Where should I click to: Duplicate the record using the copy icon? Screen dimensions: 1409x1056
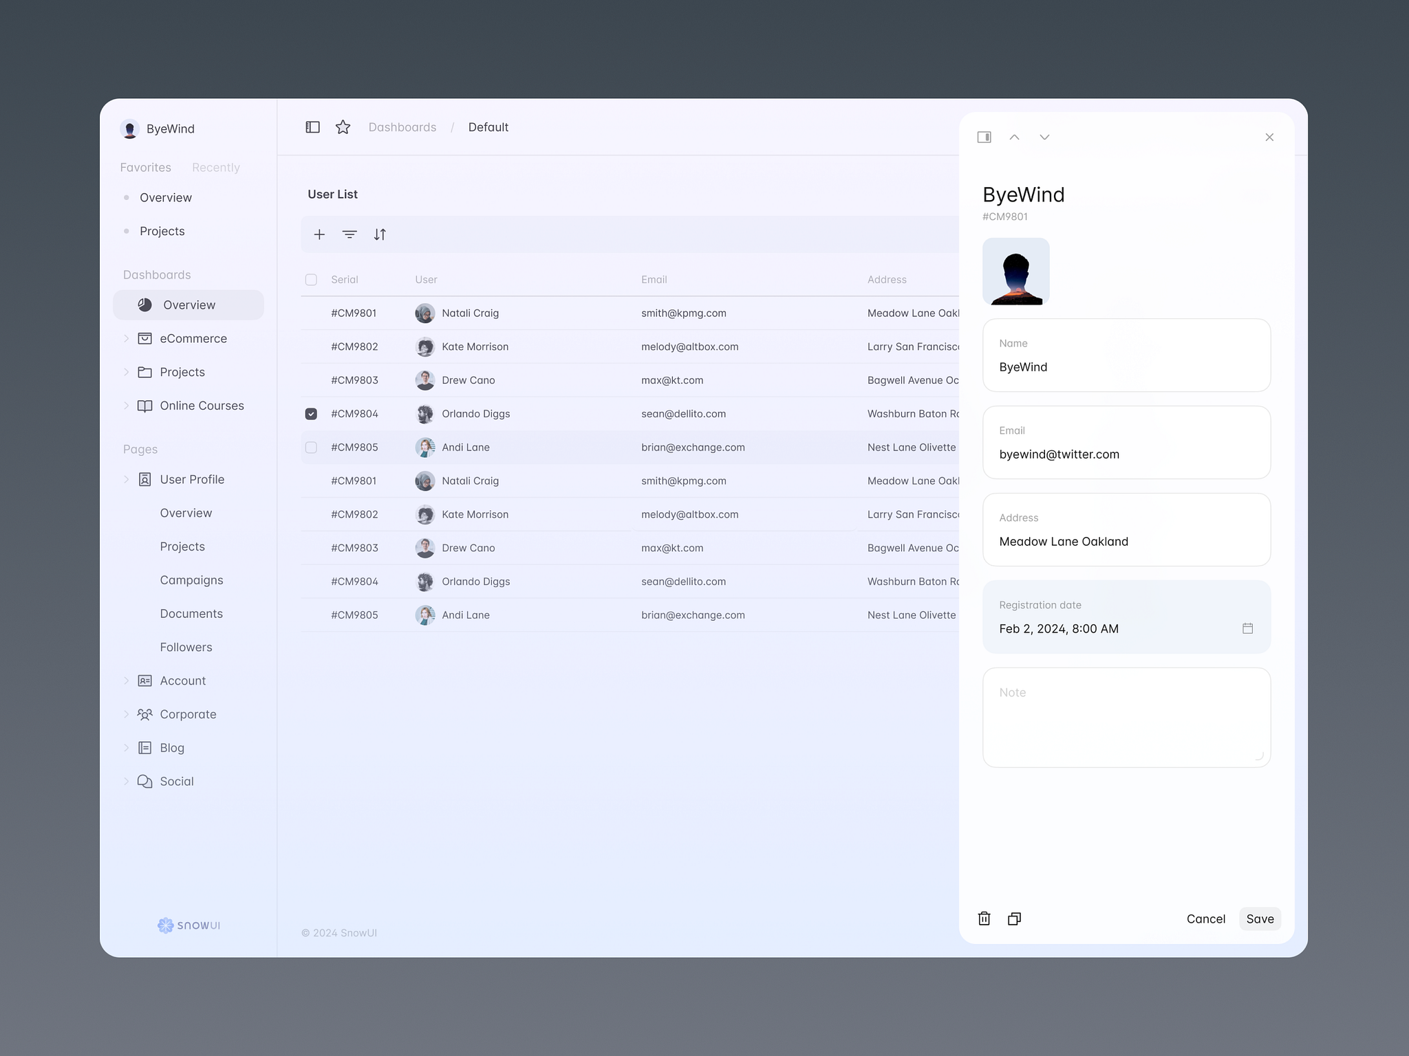[x=1014, y=918]
